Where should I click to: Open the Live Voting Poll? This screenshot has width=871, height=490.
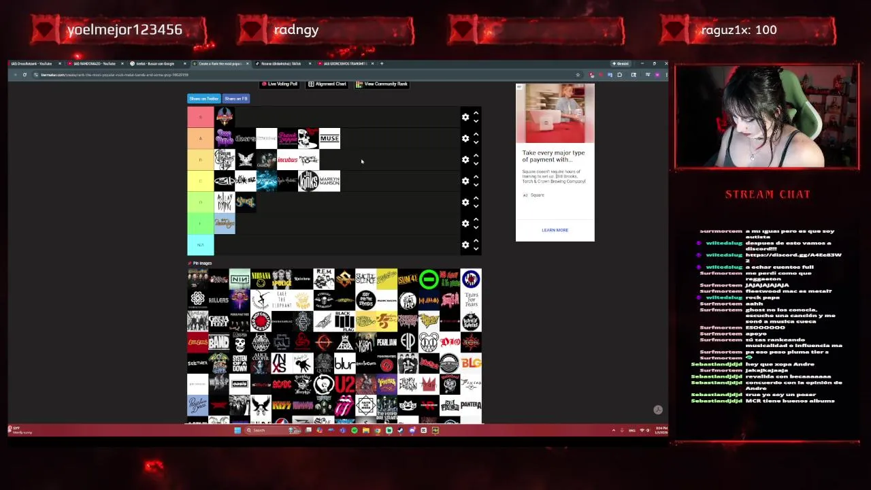tap(280, 84)
